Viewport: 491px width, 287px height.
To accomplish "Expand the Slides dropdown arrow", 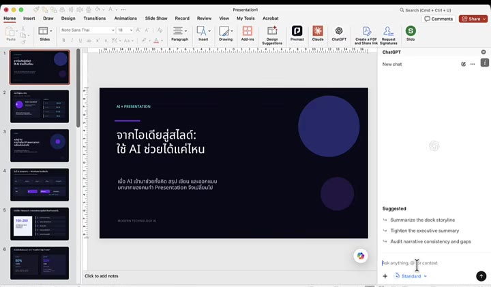I will [x=50, y=31].
